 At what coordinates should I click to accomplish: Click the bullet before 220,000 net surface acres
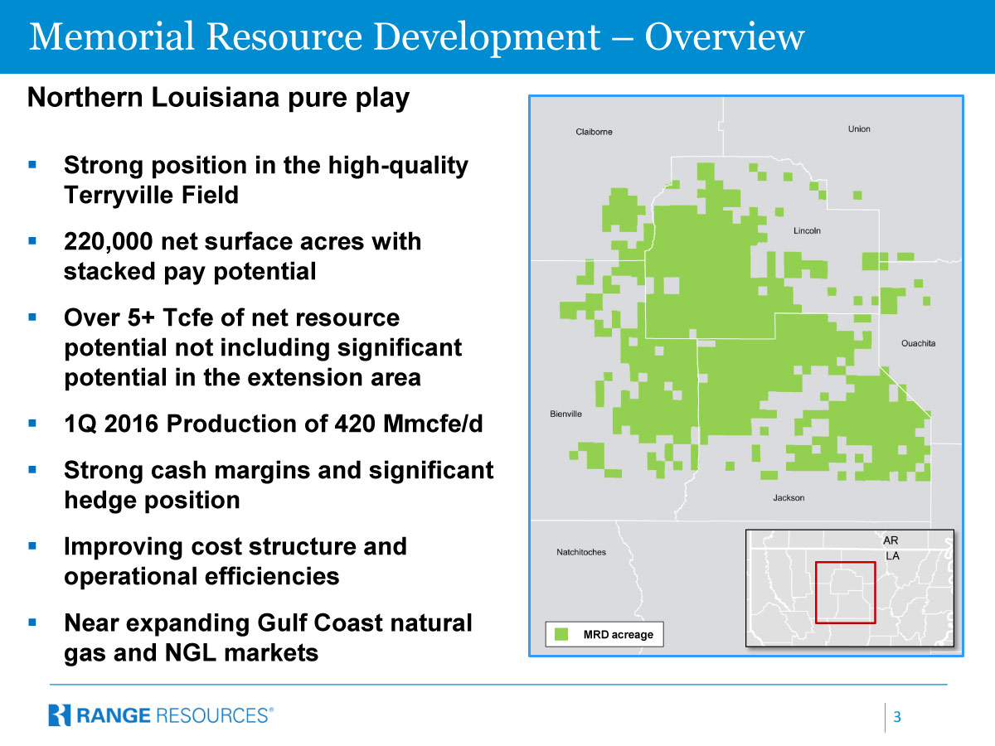[x=33, y=242]
